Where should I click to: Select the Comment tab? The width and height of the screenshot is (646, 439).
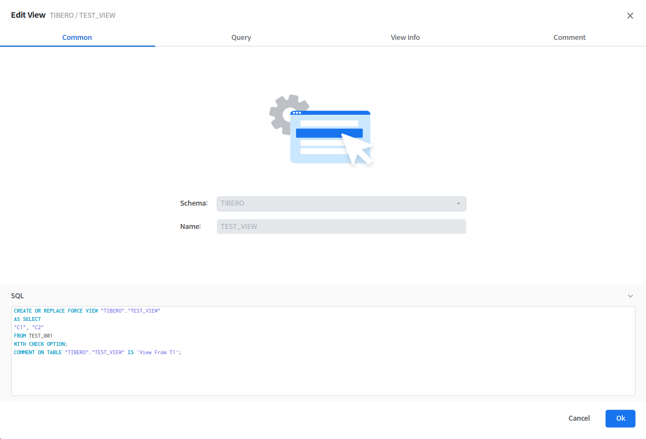point(569,38)
